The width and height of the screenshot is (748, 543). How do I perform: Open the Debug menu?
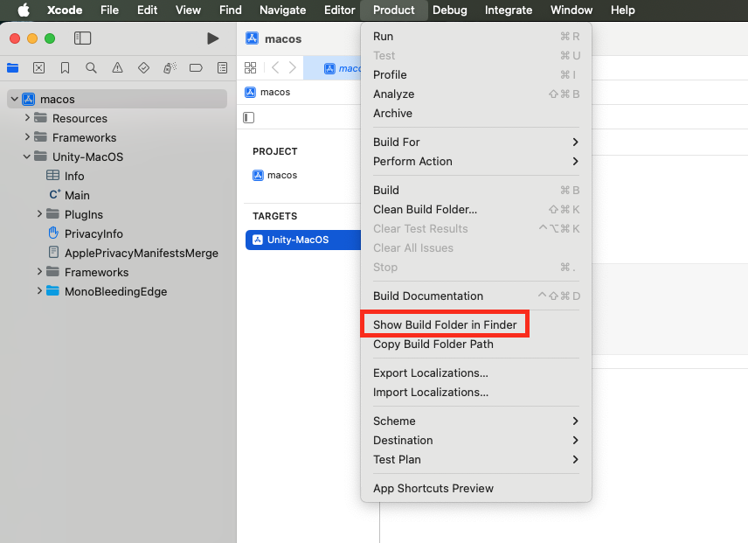coord(450,10)
